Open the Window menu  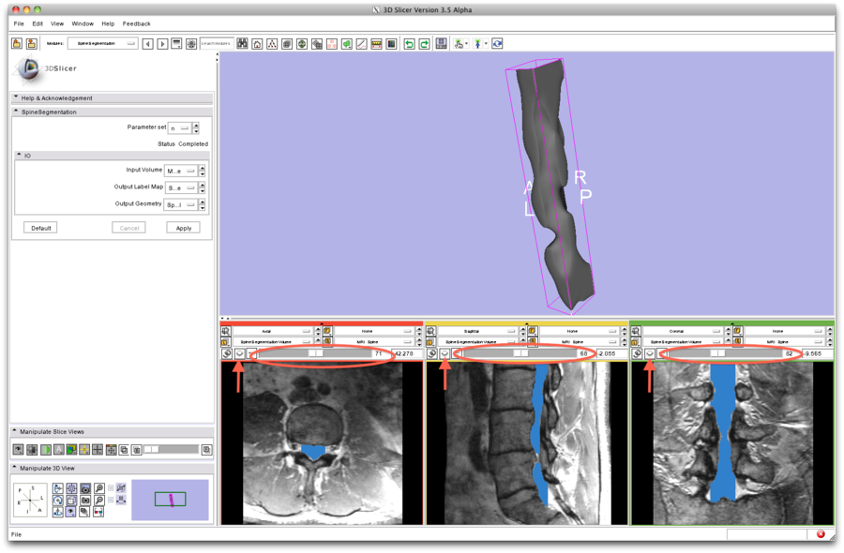(83, 23)
